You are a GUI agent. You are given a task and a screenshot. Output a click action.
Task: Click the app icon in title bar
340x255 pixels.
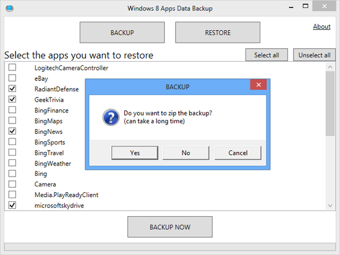[9, 8]
